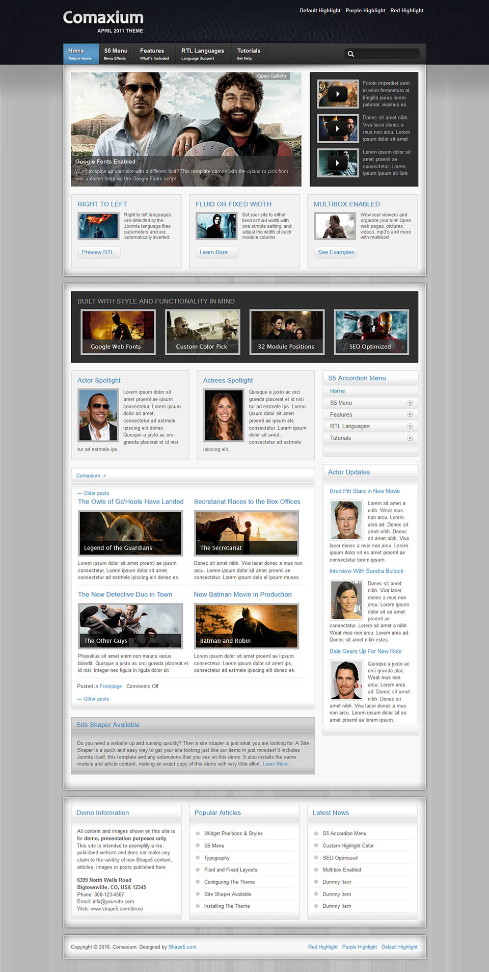Expand RTL Languages accordion arrow
Viewport: 489px width, 972px height.
[410, 427]
